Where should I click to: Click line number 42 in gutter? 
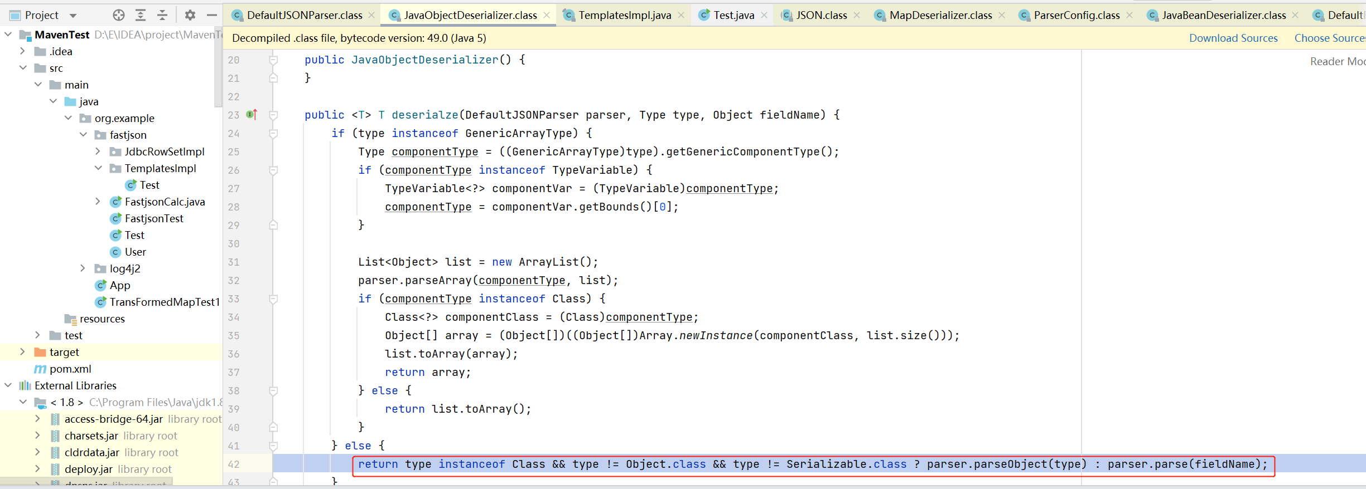click(x=234, y=464)
